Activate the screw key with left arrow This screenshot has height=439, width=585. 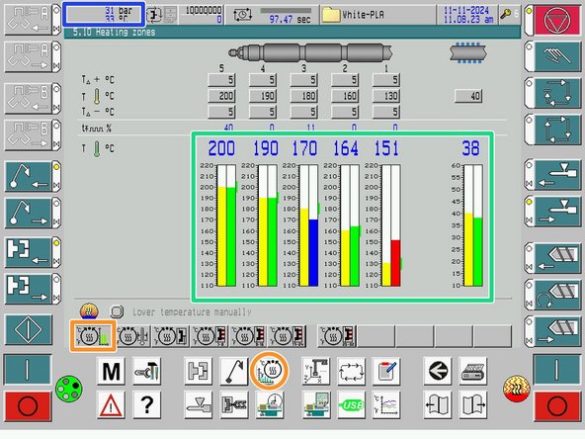pos(557,258)
